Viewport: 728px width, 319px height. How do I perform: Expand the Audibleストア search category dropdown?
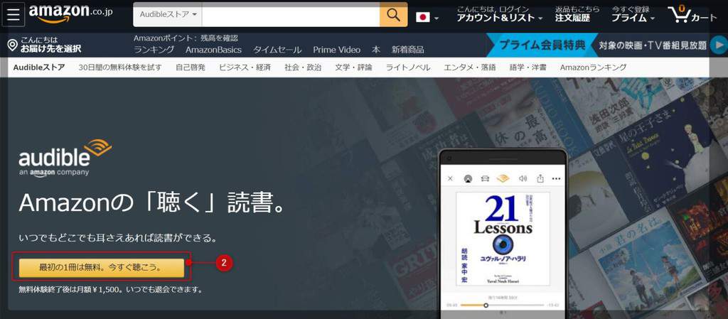pos(168,14)
